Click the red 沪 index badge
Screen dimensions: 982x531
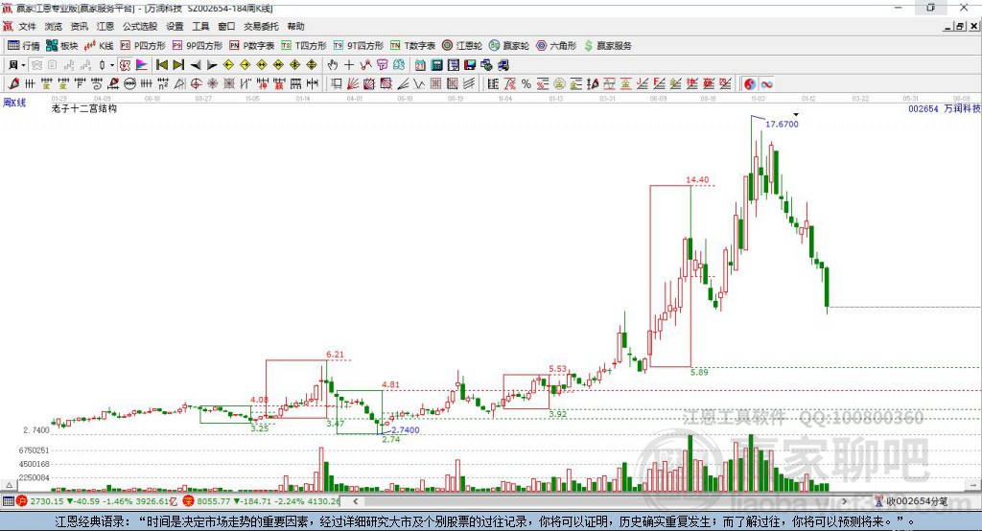pos(23,501)
